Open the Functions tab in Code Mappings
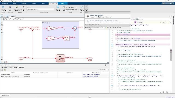Screen dimensions: 175x98 tap(21, 67)
